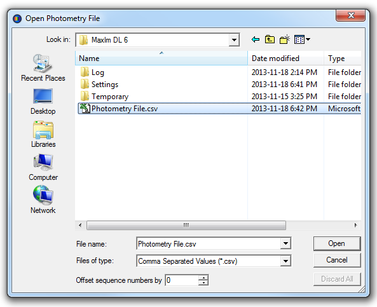
Task: Expand the Look in folder dropdown
Action: click(234, 40)
